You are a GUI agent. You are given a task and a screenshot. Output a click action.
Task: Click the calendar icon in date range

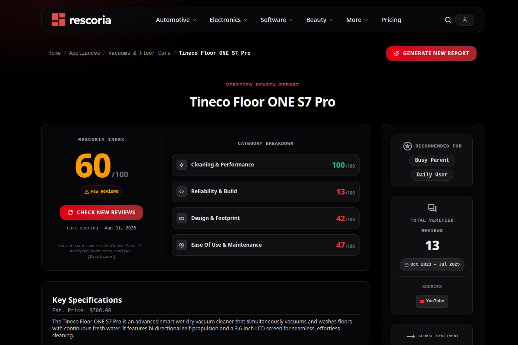[407, 265]
